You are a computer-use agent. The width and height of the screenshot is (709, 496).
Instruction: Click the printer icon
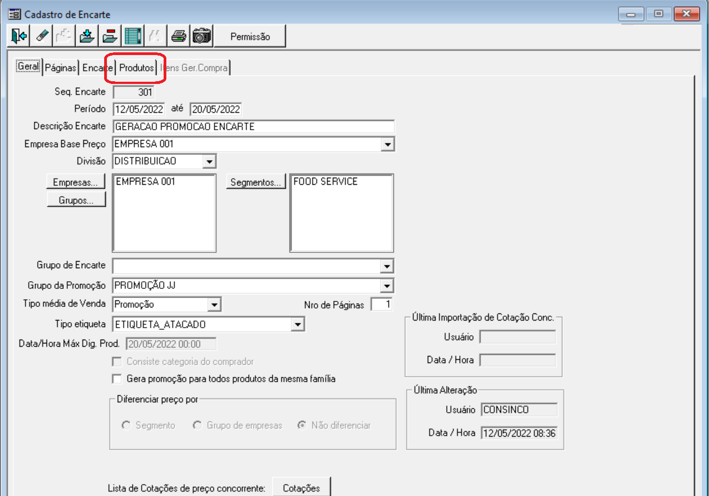click(179, 36)
